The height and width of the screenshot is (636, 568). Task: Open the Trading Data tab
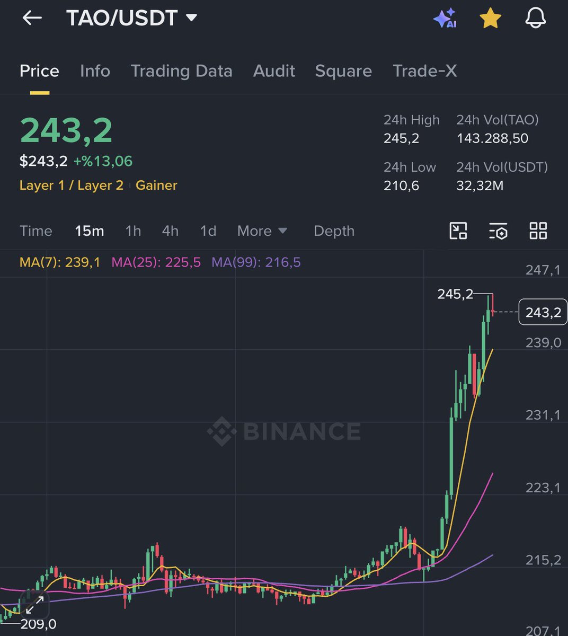[181, 71]
